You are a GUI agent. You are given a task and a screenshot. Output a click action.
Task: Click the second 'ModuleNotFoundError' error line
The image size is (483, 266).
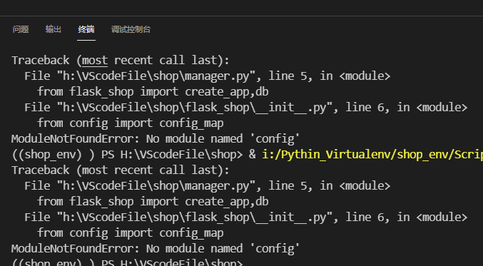click(156, 249)
